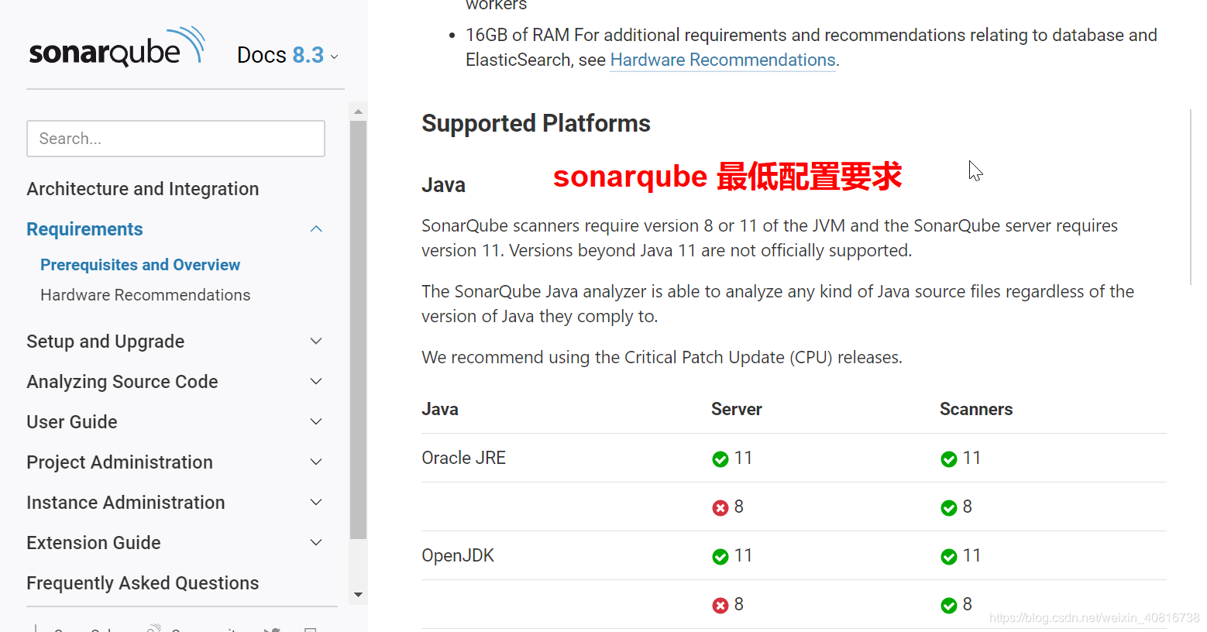Click the Java table column header
The width and height of the screenshot is (1207, 632).
coord(440,409)
